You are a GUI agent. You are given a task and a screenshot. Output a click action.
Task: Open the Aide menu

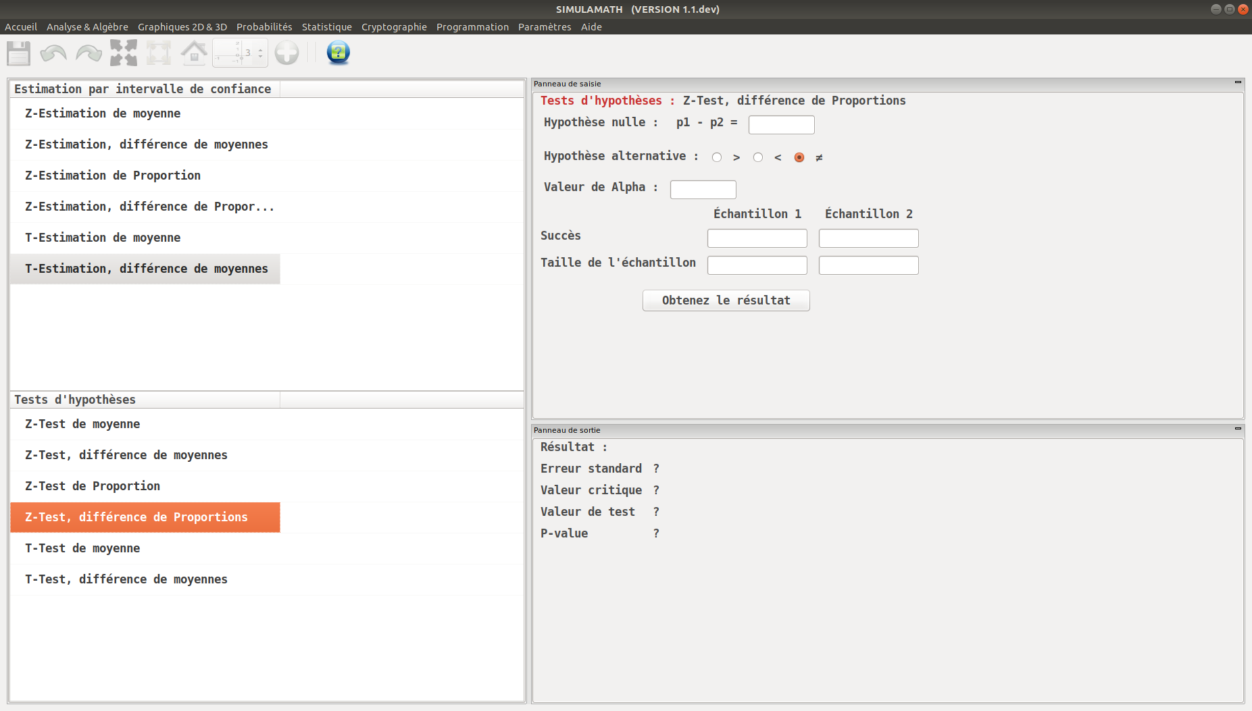591,27
